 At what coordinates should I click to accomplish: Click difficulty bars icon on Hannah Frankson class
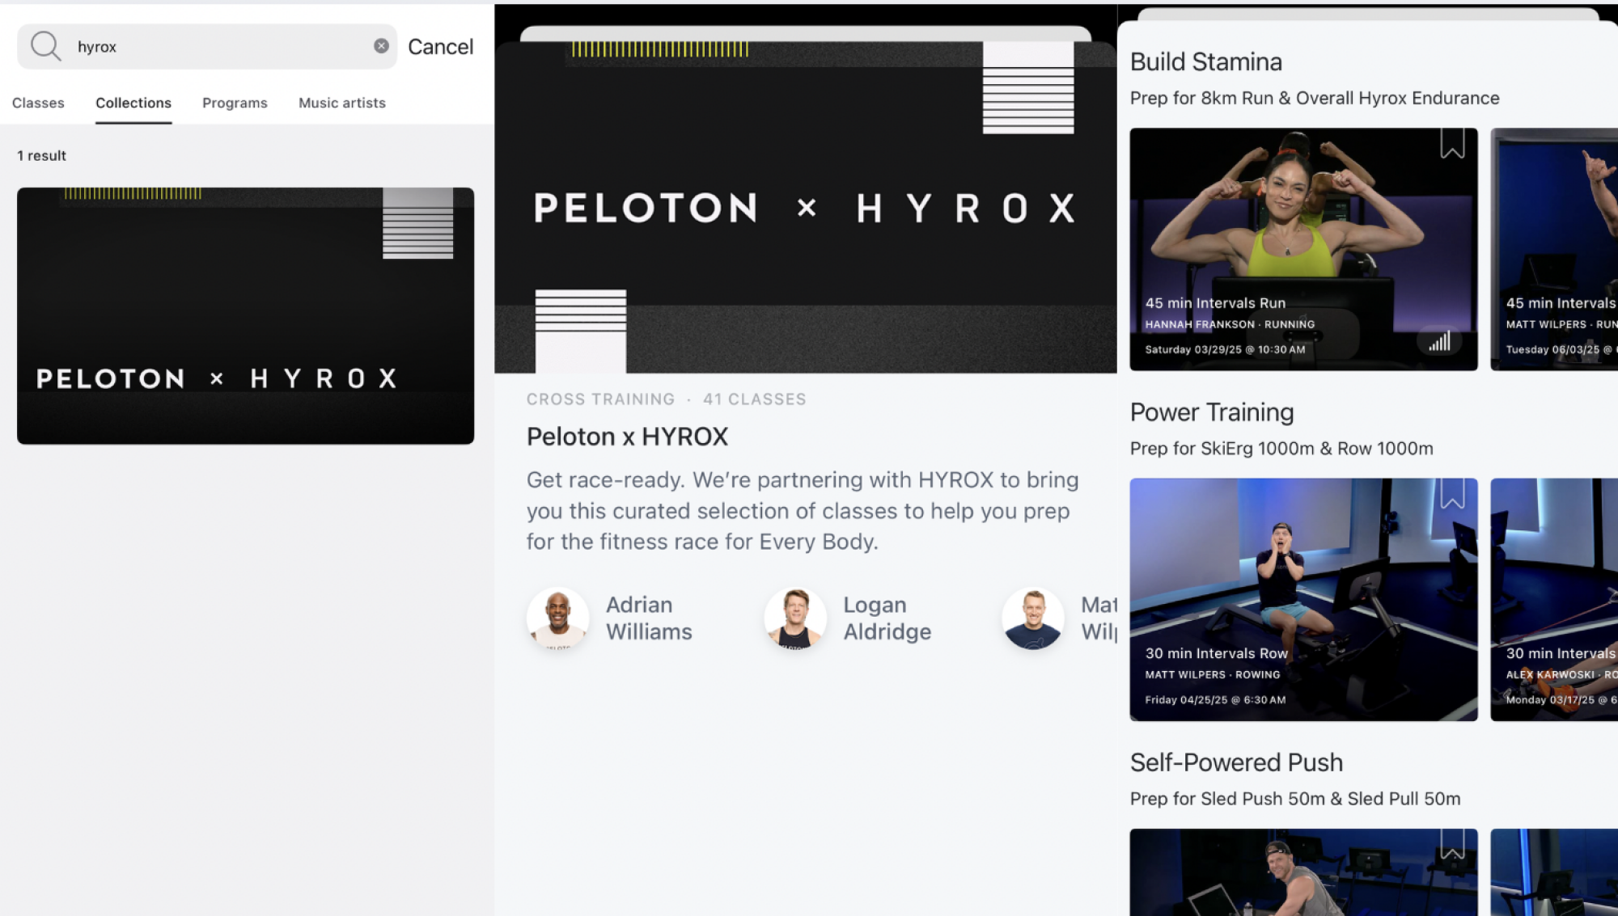click(x=1439, y=341)
